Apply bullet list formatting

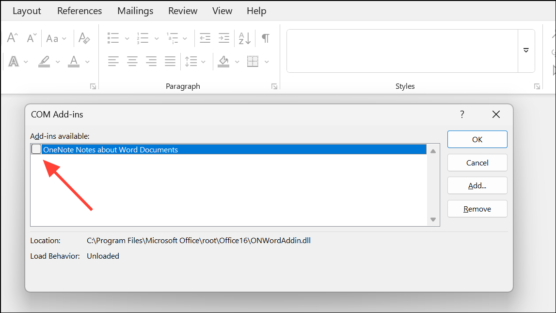[x=113, y=38]
